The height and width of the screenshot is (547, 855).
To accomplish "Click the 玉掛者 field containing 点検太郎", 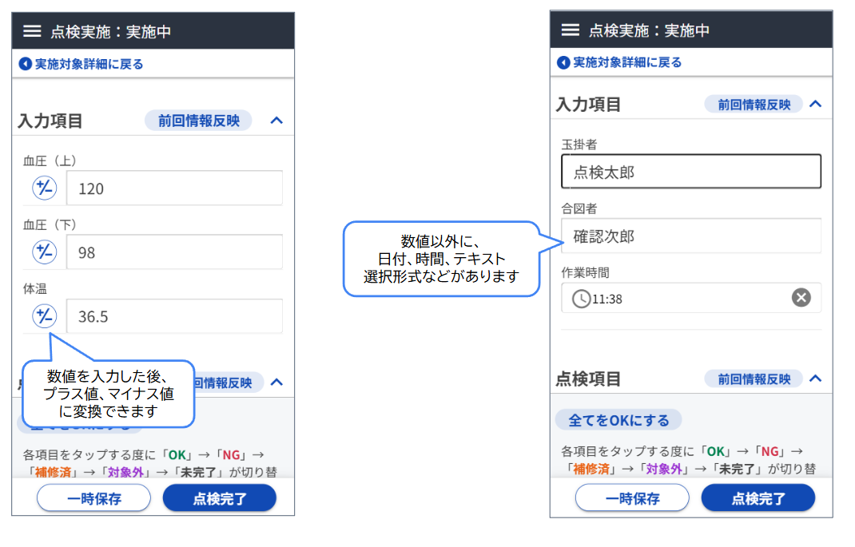I will (x=691, y=172).
